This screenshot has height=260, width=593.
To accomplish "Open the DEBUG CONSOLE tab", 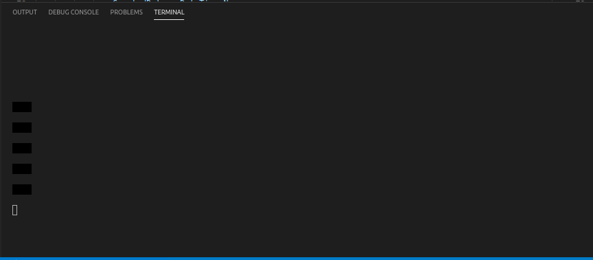I will [74, 12].
